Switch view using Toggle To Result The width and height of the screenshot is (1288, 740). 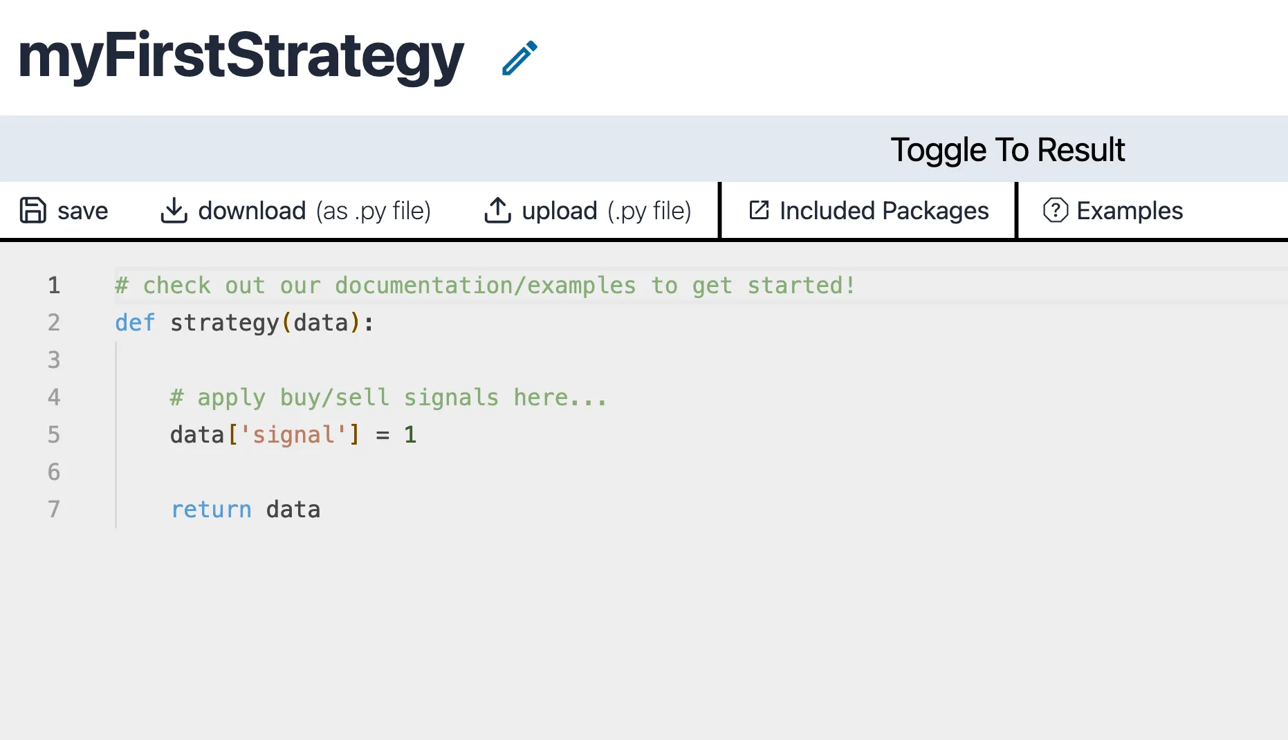1008,149
